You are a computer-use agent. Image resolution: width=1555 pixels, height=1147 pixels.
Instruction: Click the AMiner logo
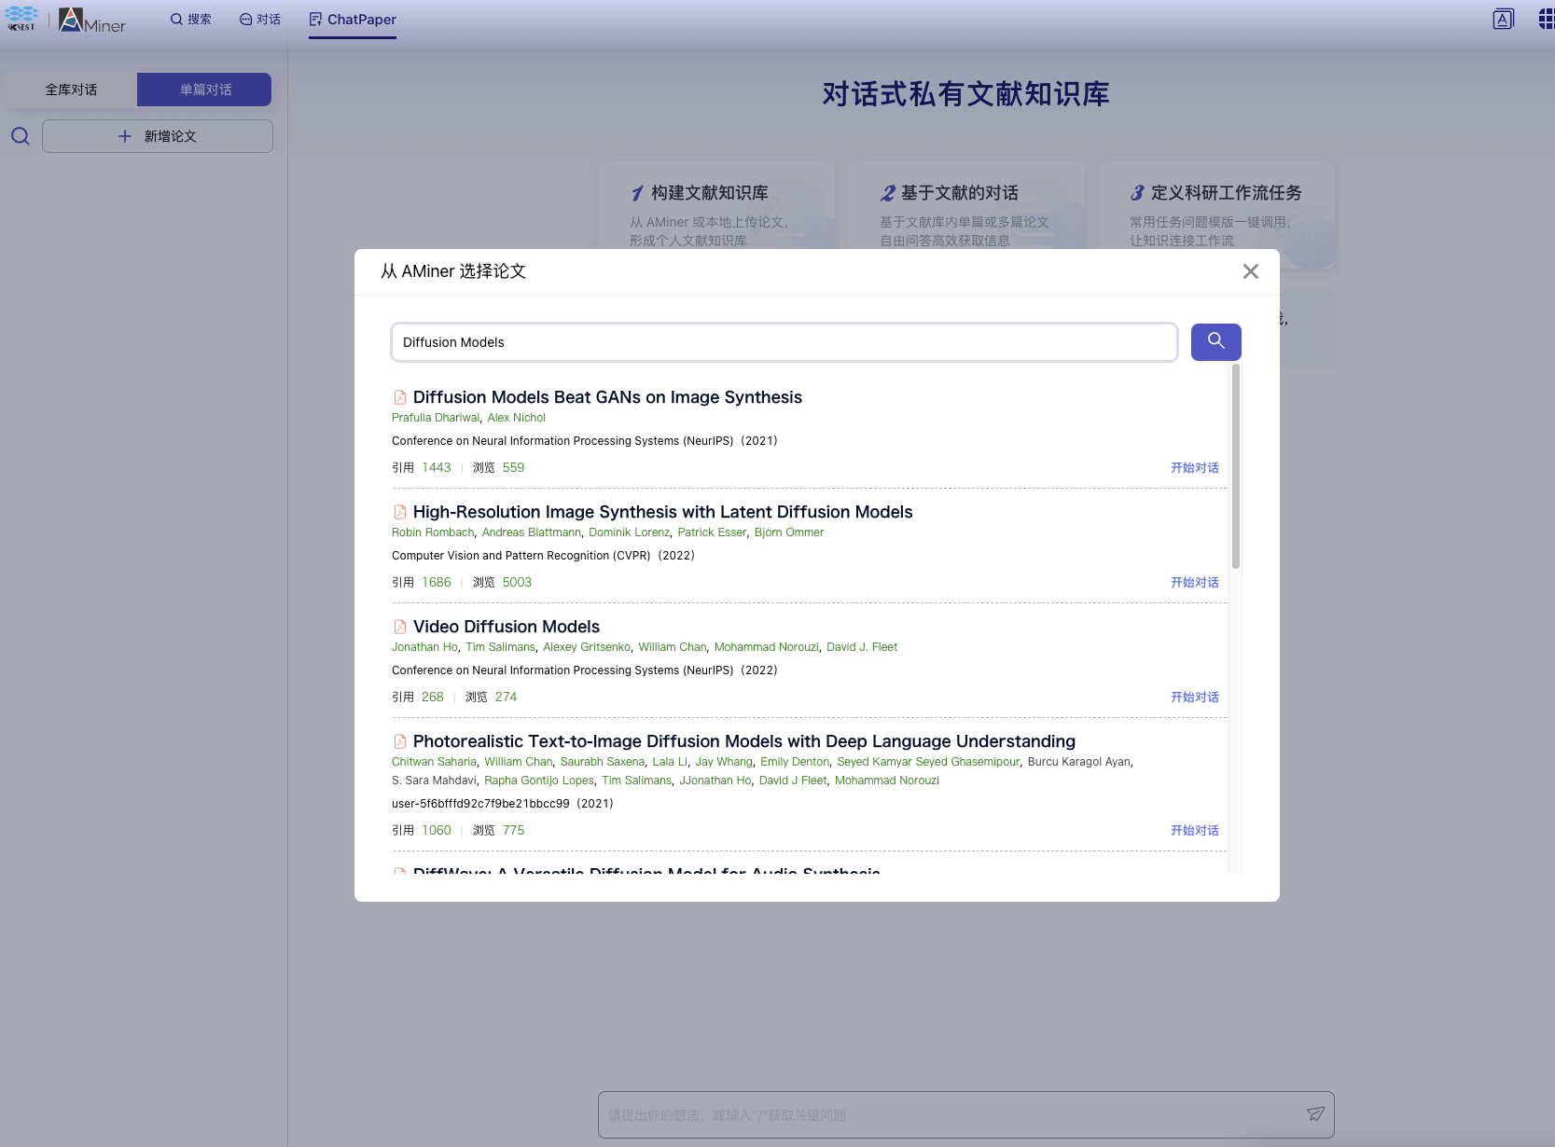click(93, 21)
